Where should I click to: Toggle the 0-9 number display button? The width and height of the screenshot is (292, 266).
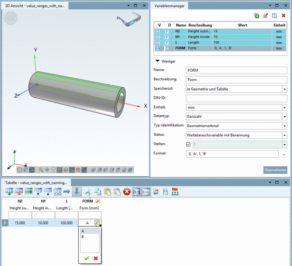[136, 192]
